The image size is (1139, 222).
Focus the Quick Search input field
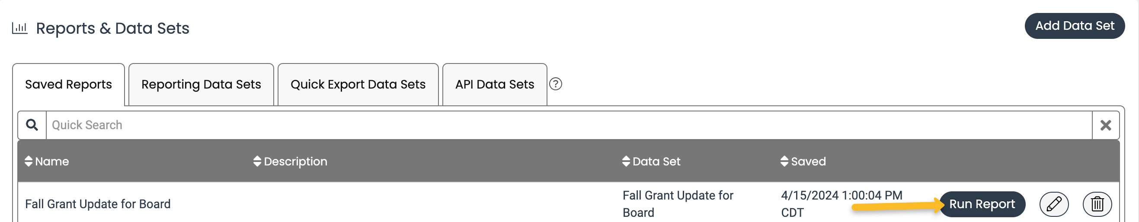tap(569, 125)
